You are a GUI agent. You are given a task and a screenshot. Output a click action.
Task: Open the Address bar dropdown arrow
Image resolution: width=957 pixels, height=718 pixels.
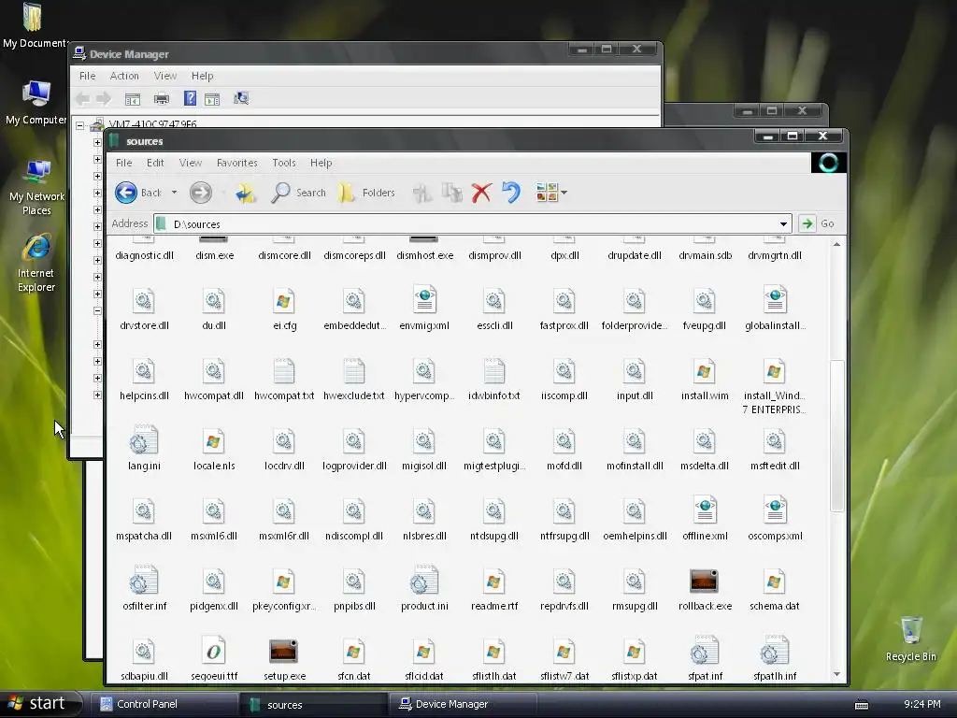coord(783,224)
